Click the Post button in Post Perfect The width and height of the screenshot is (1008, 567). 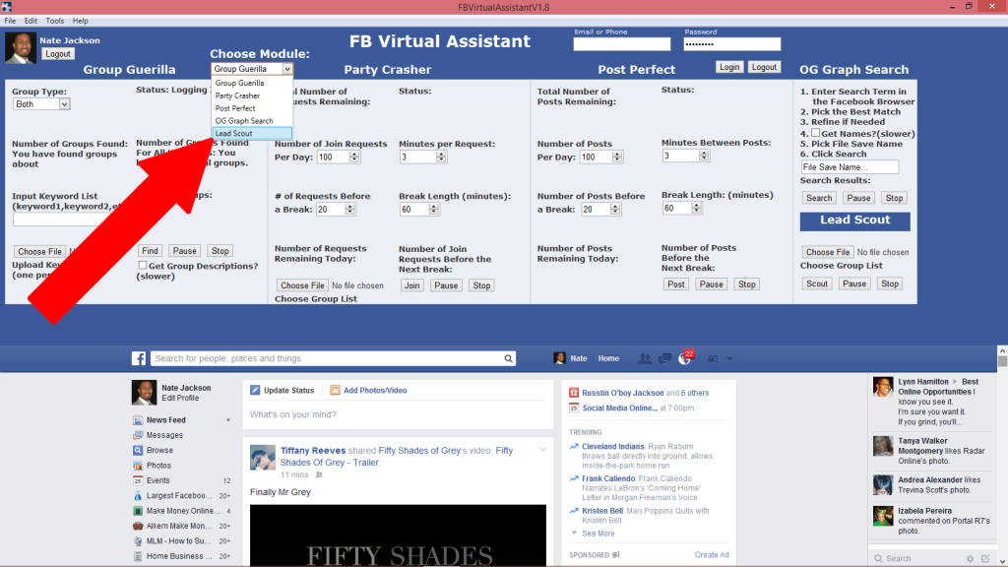675,284
